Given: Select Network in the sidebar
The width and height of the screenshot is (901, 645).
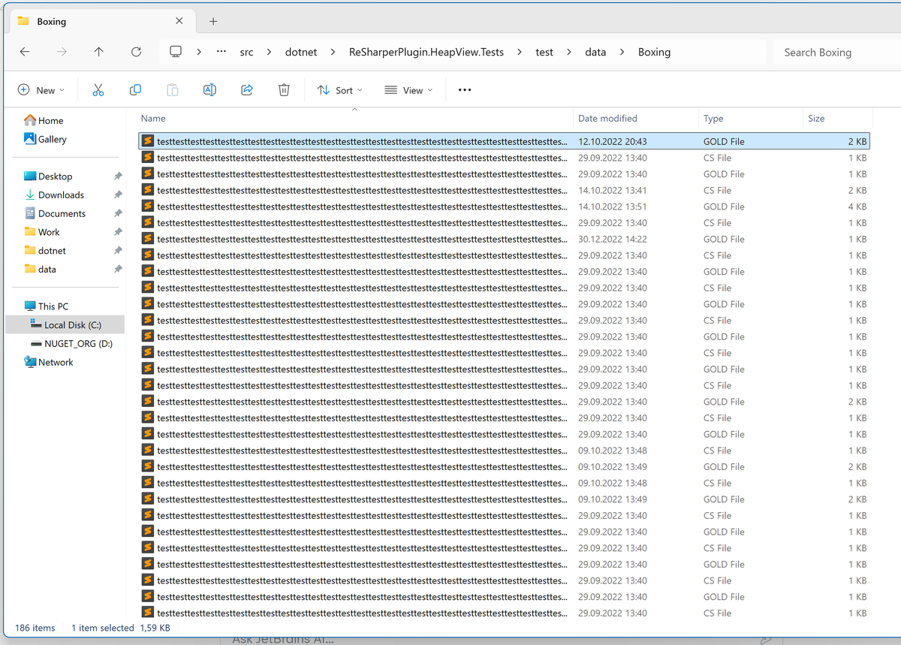Looking at the screenshot, I should [54, 362].
